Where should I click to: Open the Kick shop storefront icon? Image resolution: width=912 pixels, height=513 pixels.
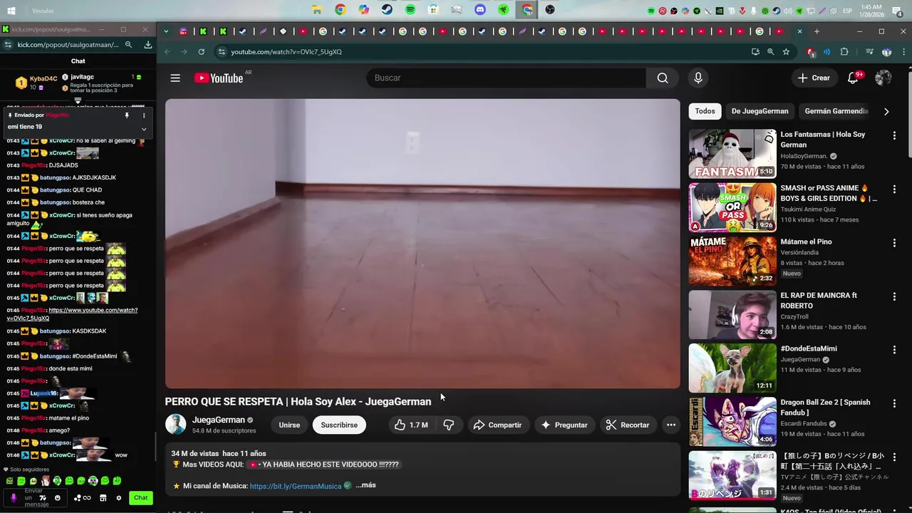pyautogui.click(x=103, y=498)
